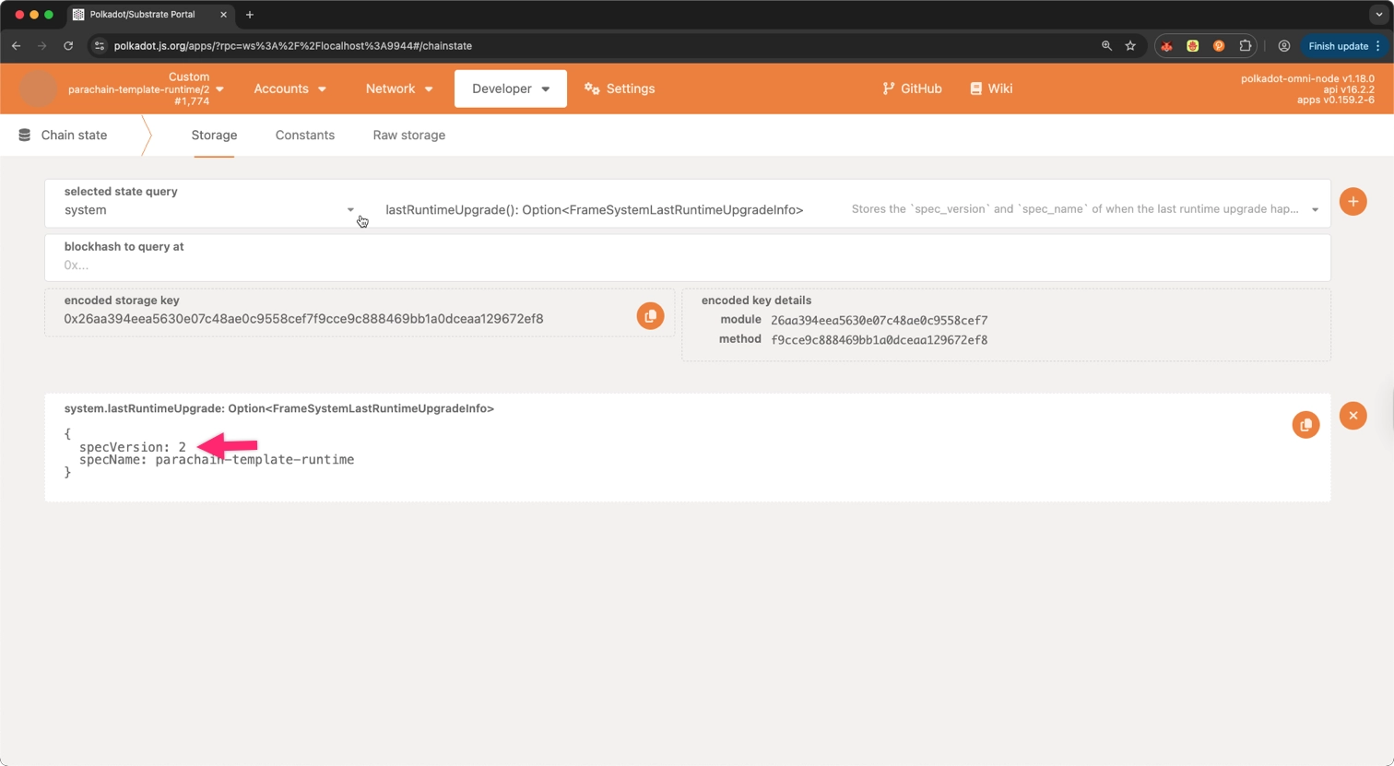1394x766 pixels.
Task: Click the browser forward arrow
Action: [x=41, y=45]
